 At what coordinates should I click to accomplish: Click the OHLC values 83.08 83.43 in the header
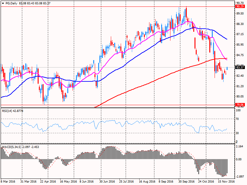(x=30, y=3)
